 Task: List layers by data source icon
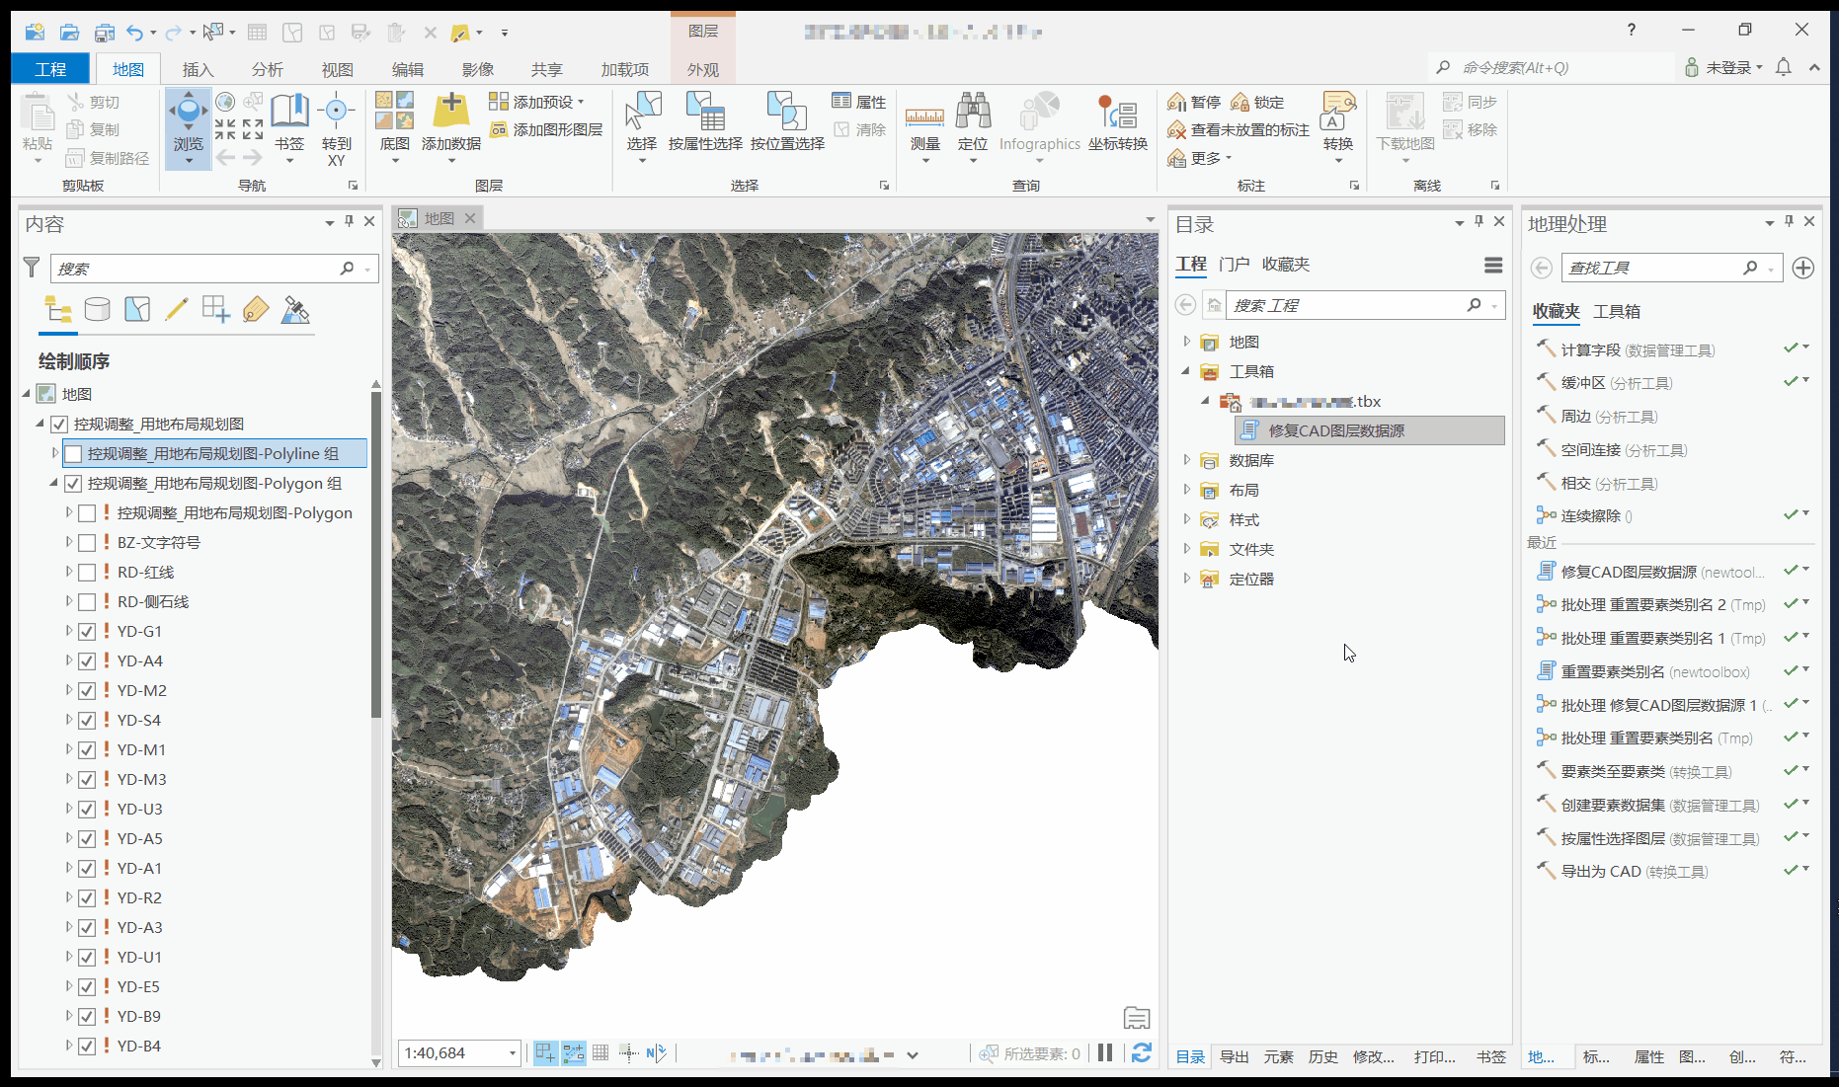click(97, 310)
